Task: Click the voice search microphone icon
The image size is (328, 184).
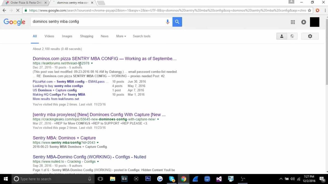Action: [168, 22]
